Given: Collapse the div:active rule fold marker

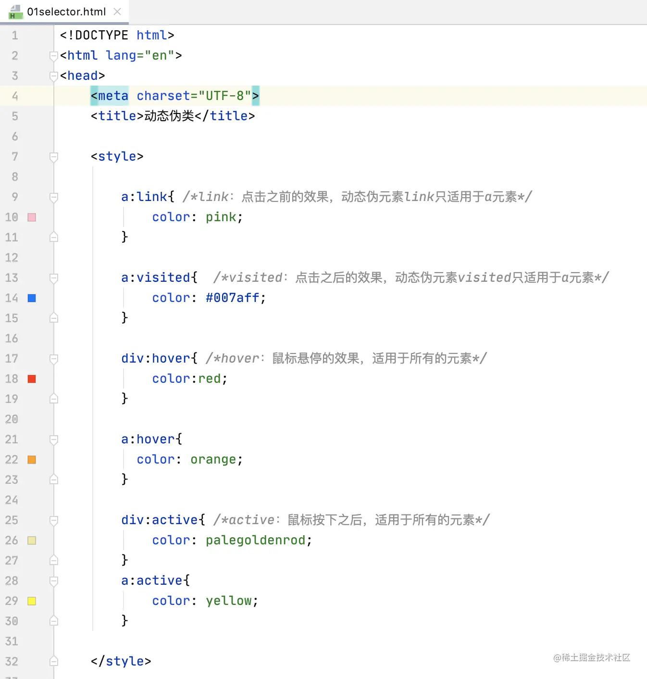Looking at the screenshot, I should click(x=54, y=520).
